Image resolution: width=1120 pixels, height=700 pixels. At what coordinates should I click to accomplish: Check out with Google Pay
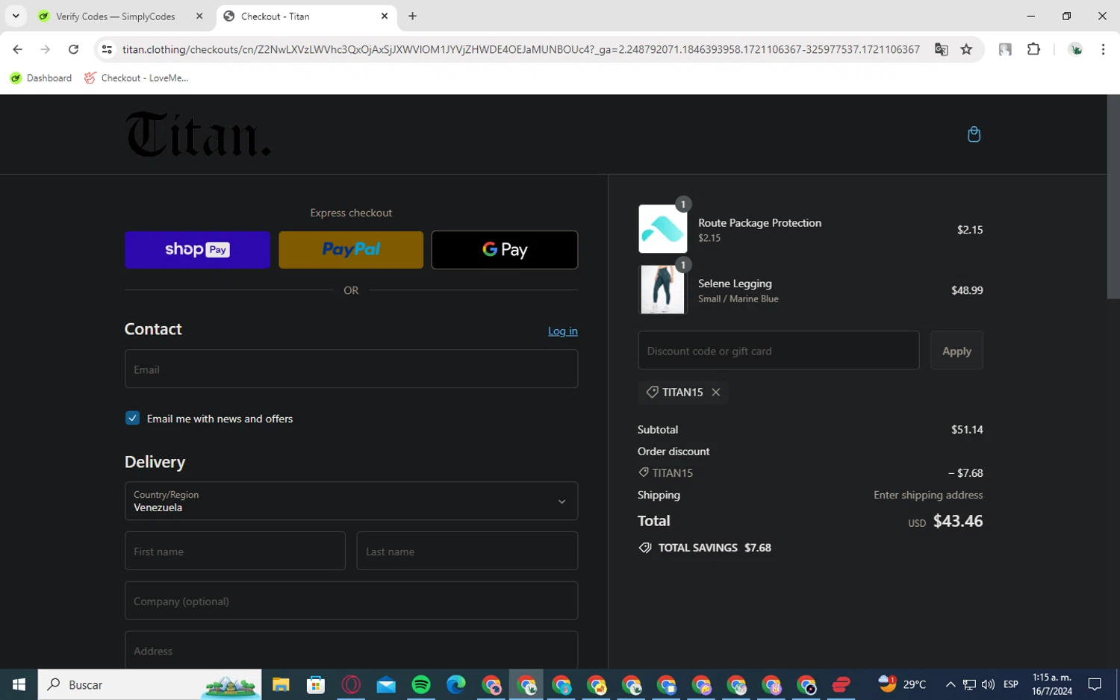pos(505,249)
